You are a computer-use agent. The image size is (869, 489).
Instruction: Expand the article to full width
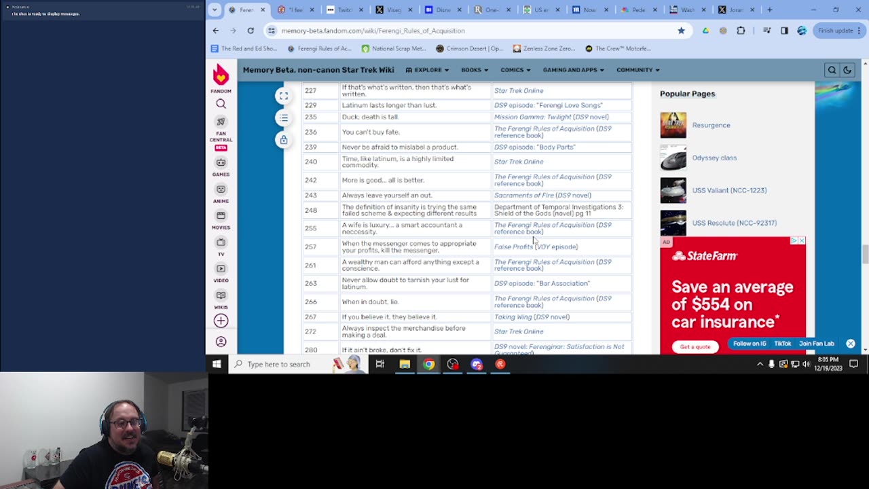284,96
